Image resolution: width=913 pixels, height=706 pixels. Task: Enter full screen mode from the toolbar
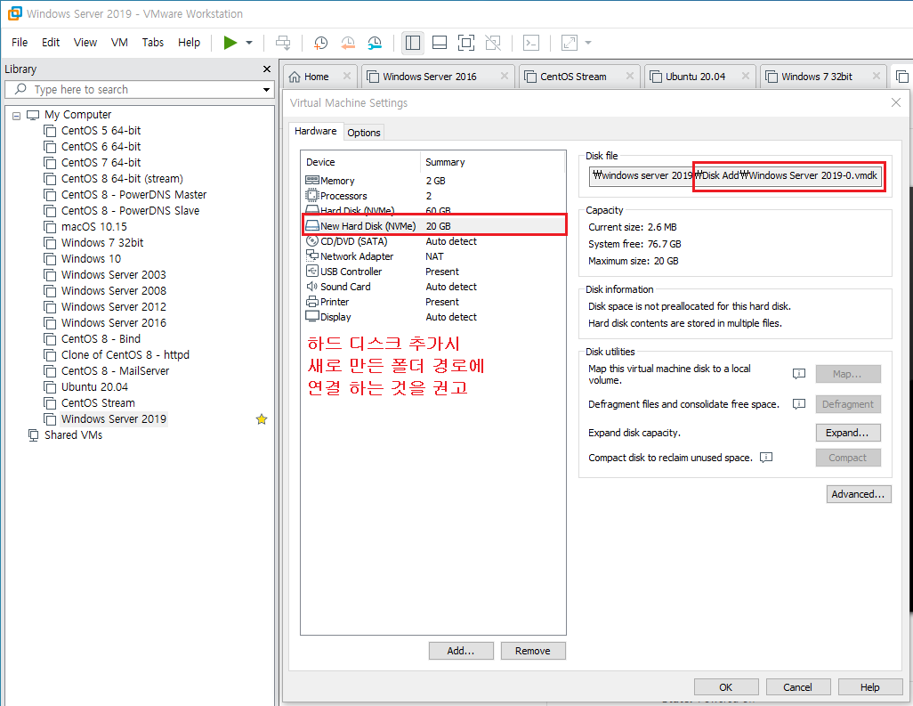pyautogui.click(x=466, y=43)
